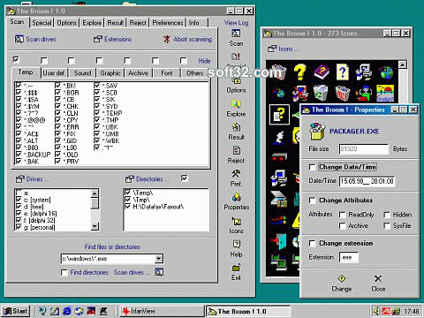Select the purple help book icon
The width and height of the screenshot is (424, 318).
322,72
